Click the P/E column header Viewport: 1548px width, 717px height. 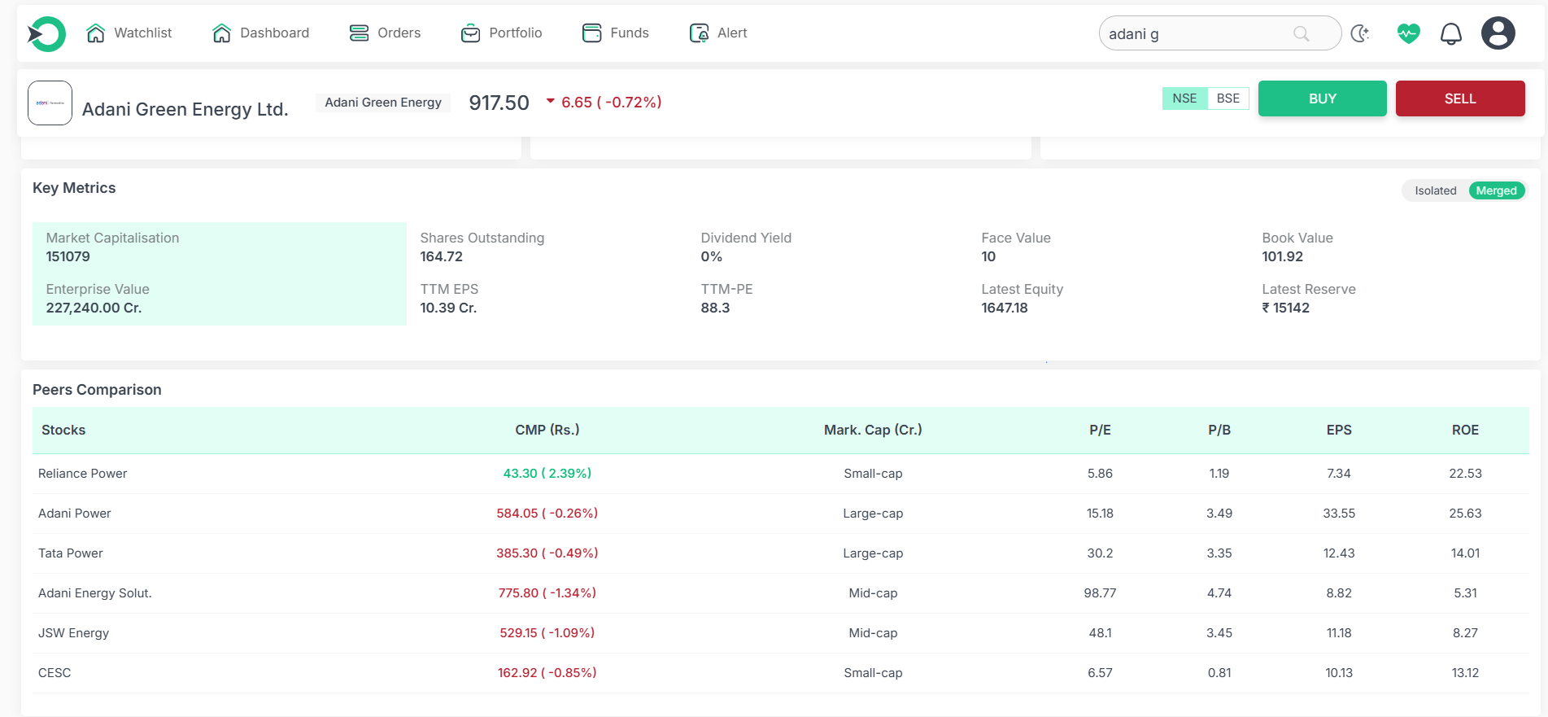point(1100,430)
